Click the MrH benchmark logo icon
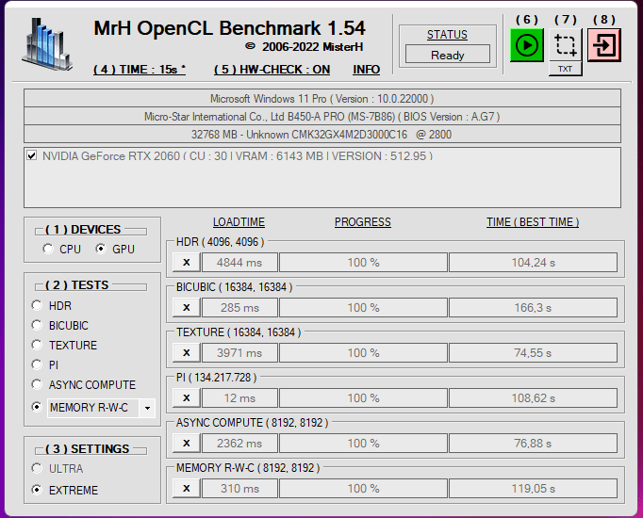This screenshot has height=518, width=643. tap(47, 44)
